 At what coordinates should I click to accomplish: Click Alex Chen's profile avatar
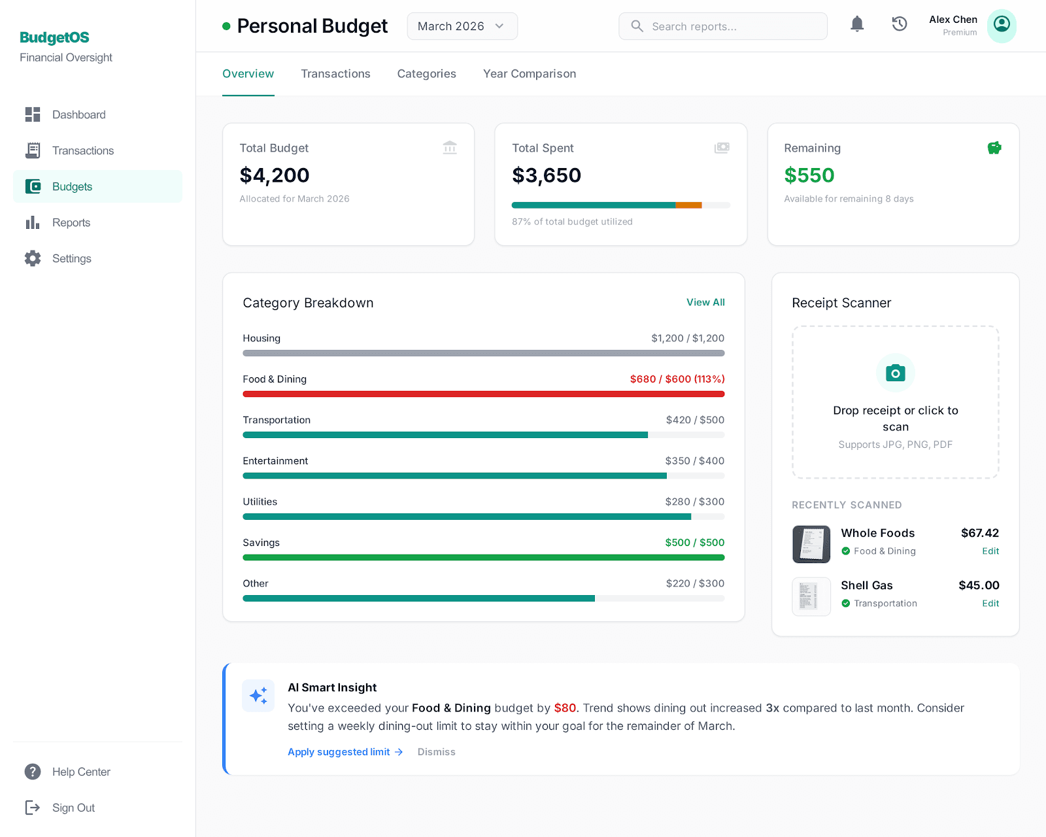tap(1001, 26)
